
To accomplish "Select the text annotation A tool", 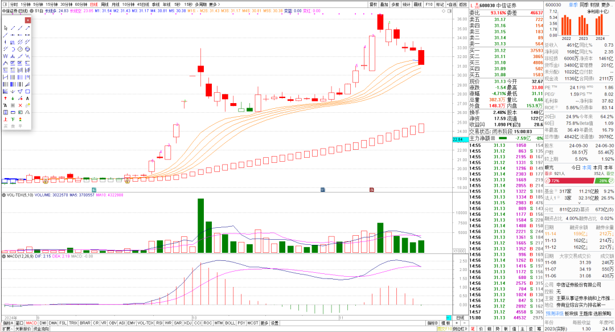I will click(27, 99).
